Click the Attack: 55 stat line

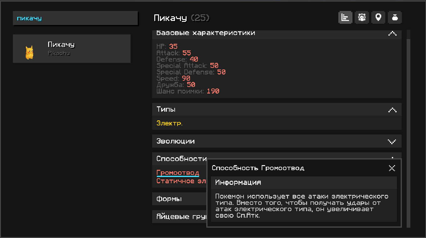[174, 53]
